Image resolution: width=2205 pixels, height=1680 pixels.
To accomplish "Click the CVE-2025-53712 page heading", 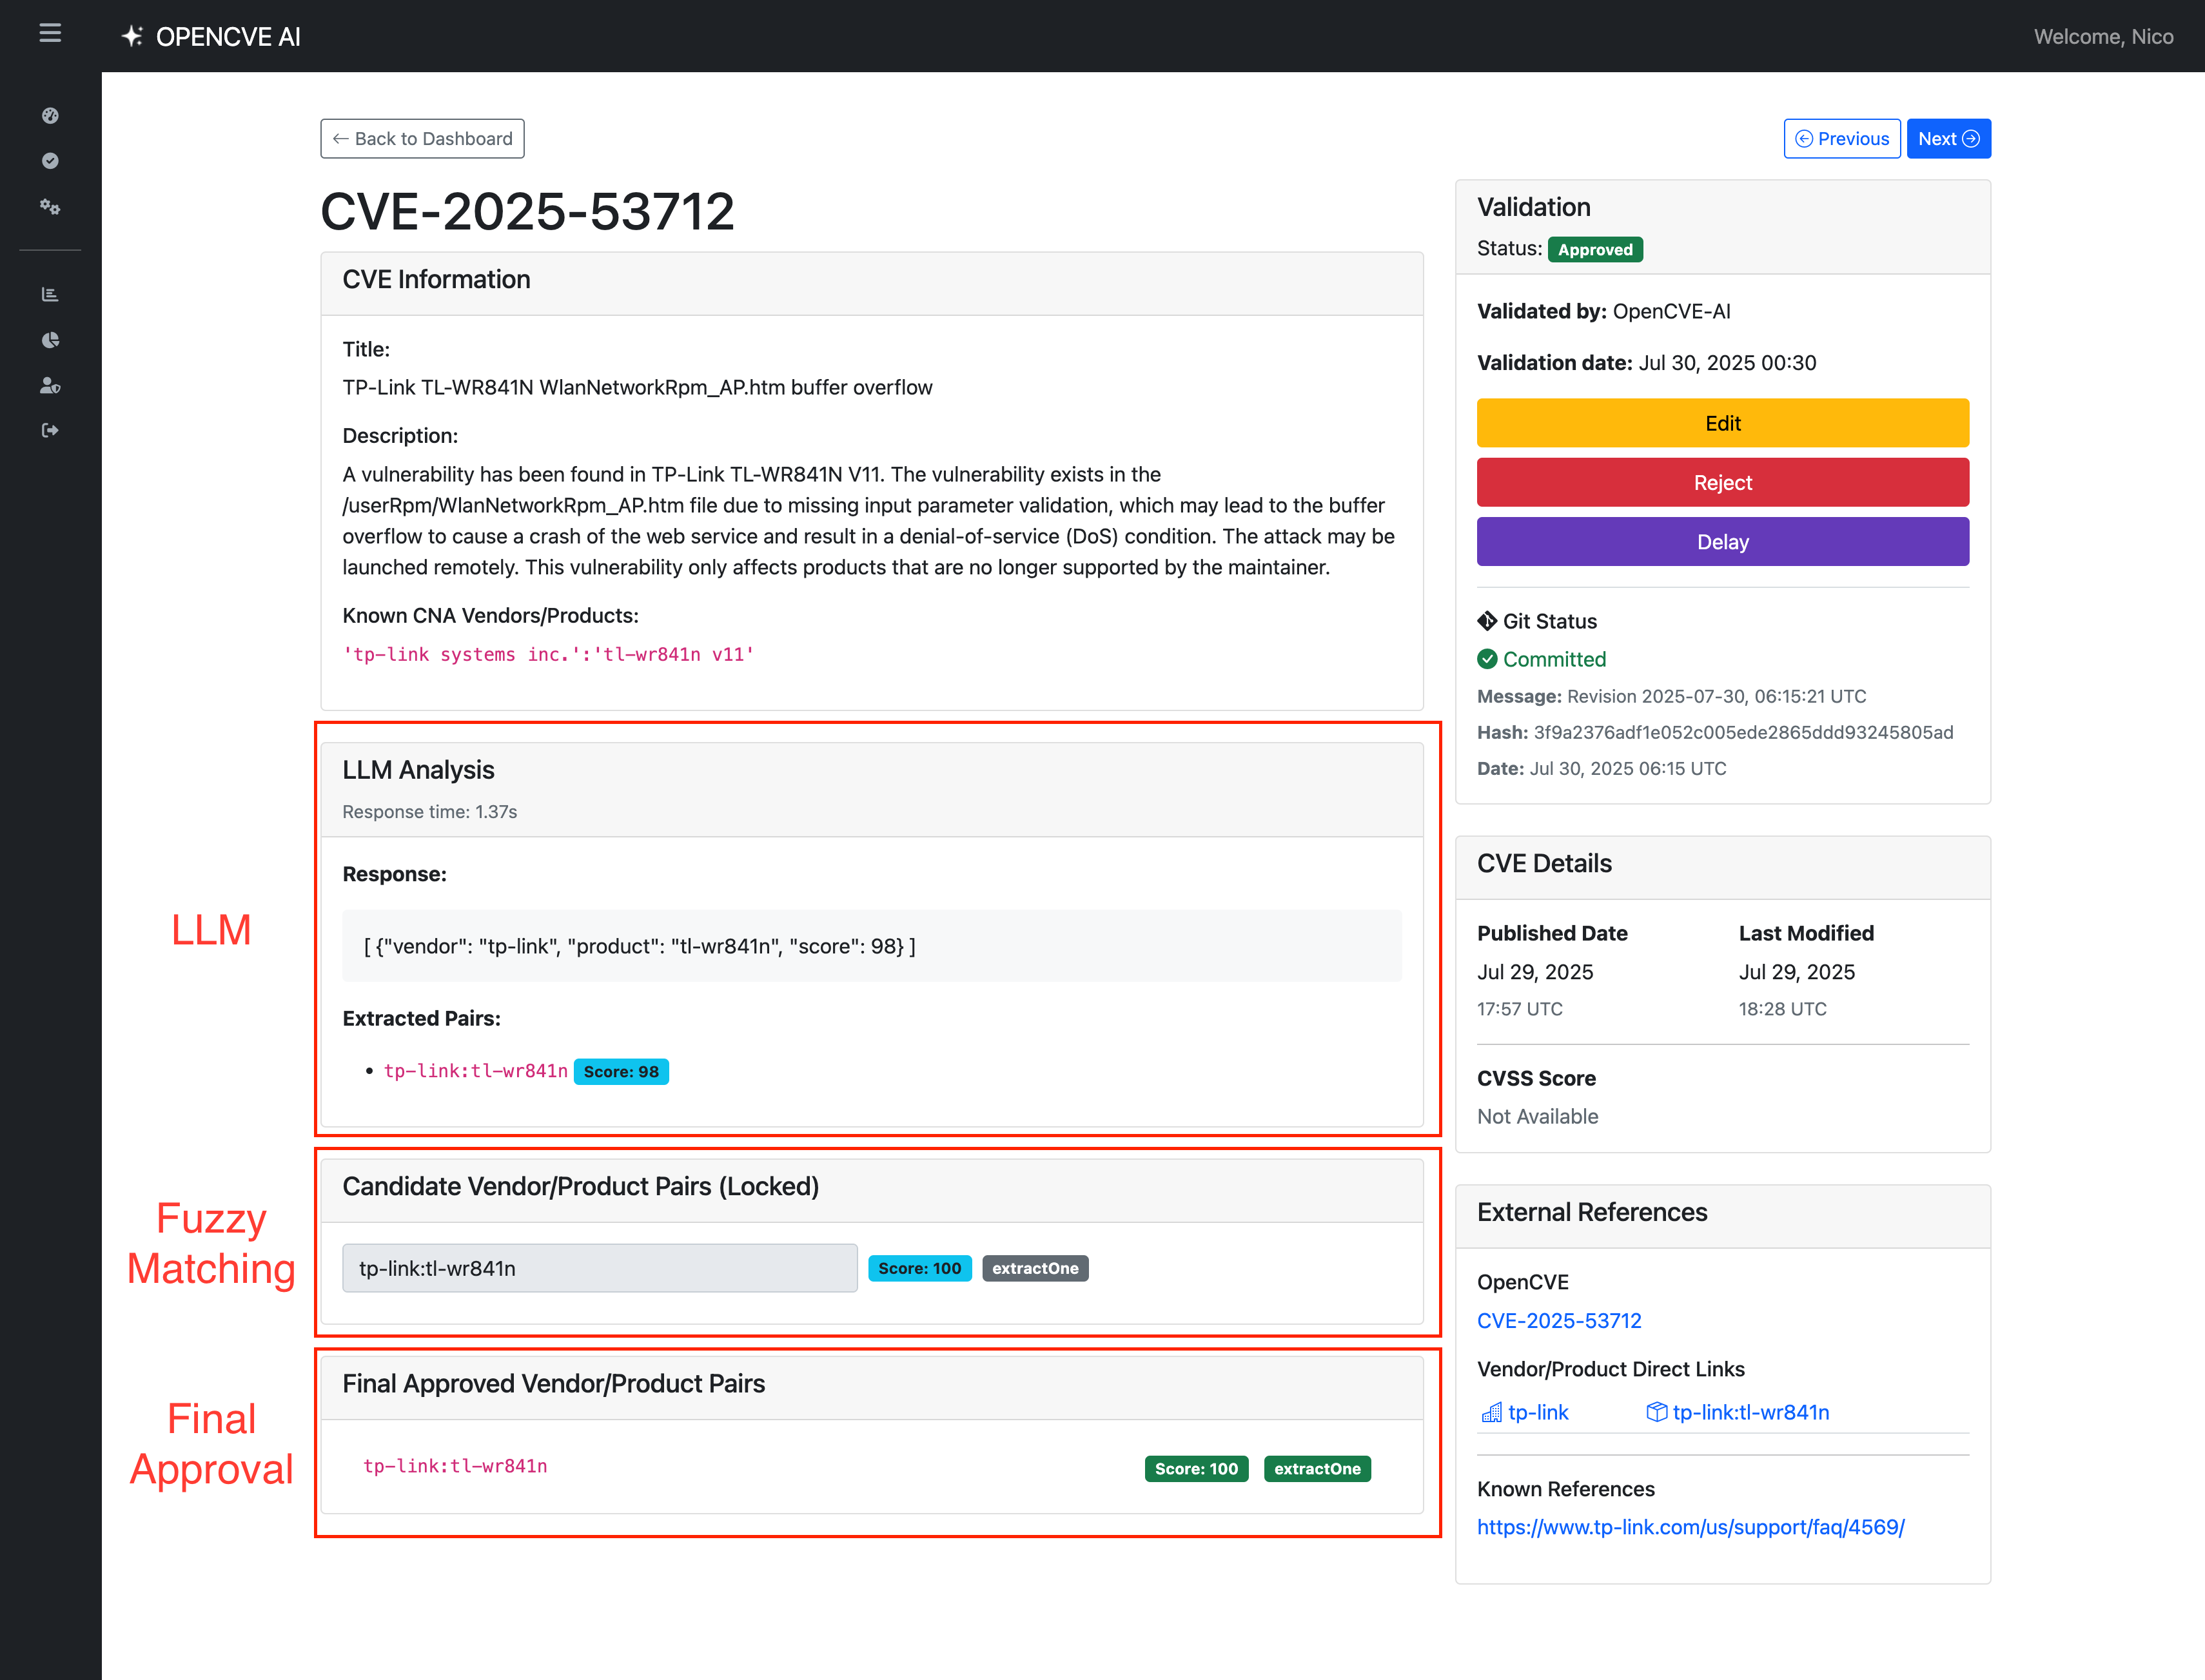I will [527, 211].
